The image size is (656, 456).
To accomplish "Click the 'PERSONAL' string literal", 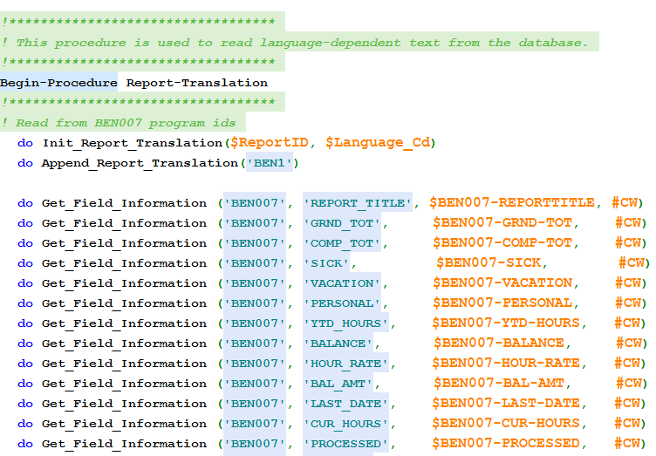I will click(x=342, y=303).
